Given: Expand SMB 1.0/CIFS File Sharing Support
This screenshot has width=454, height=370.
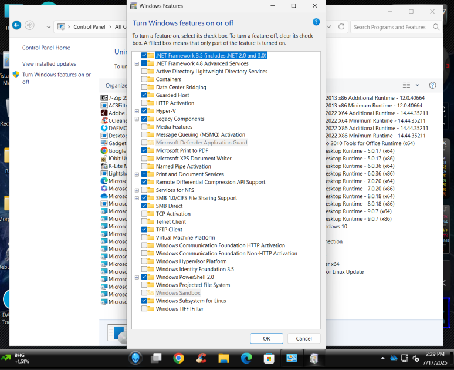Looking at the screenshot, I should click(137, 198).
